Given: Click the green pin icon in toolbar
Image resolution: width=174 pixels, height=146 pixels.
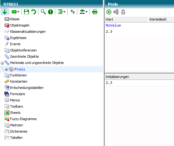Looking at the screenshot, I should [73, 12].
